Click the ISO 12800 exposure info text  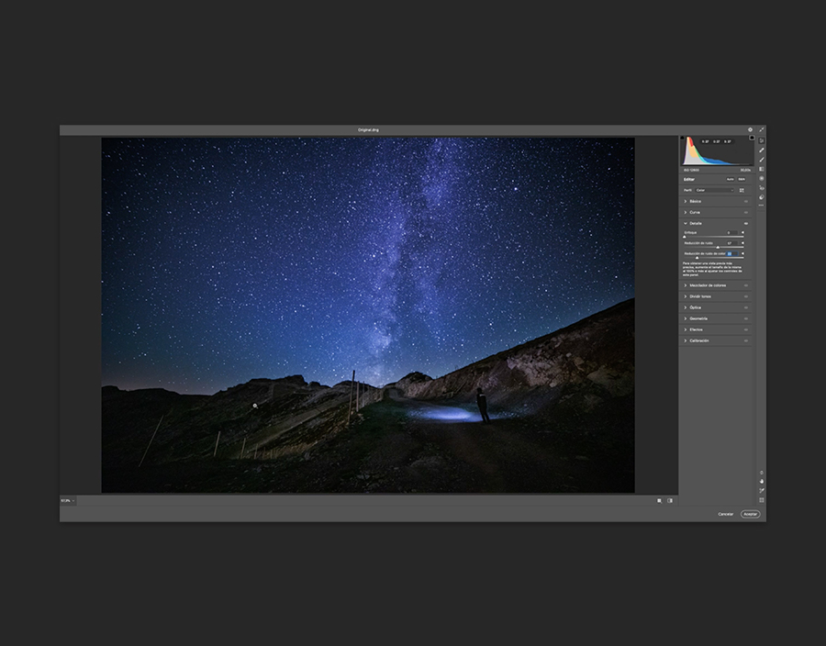pyautogui.click(x=691, y=170)
